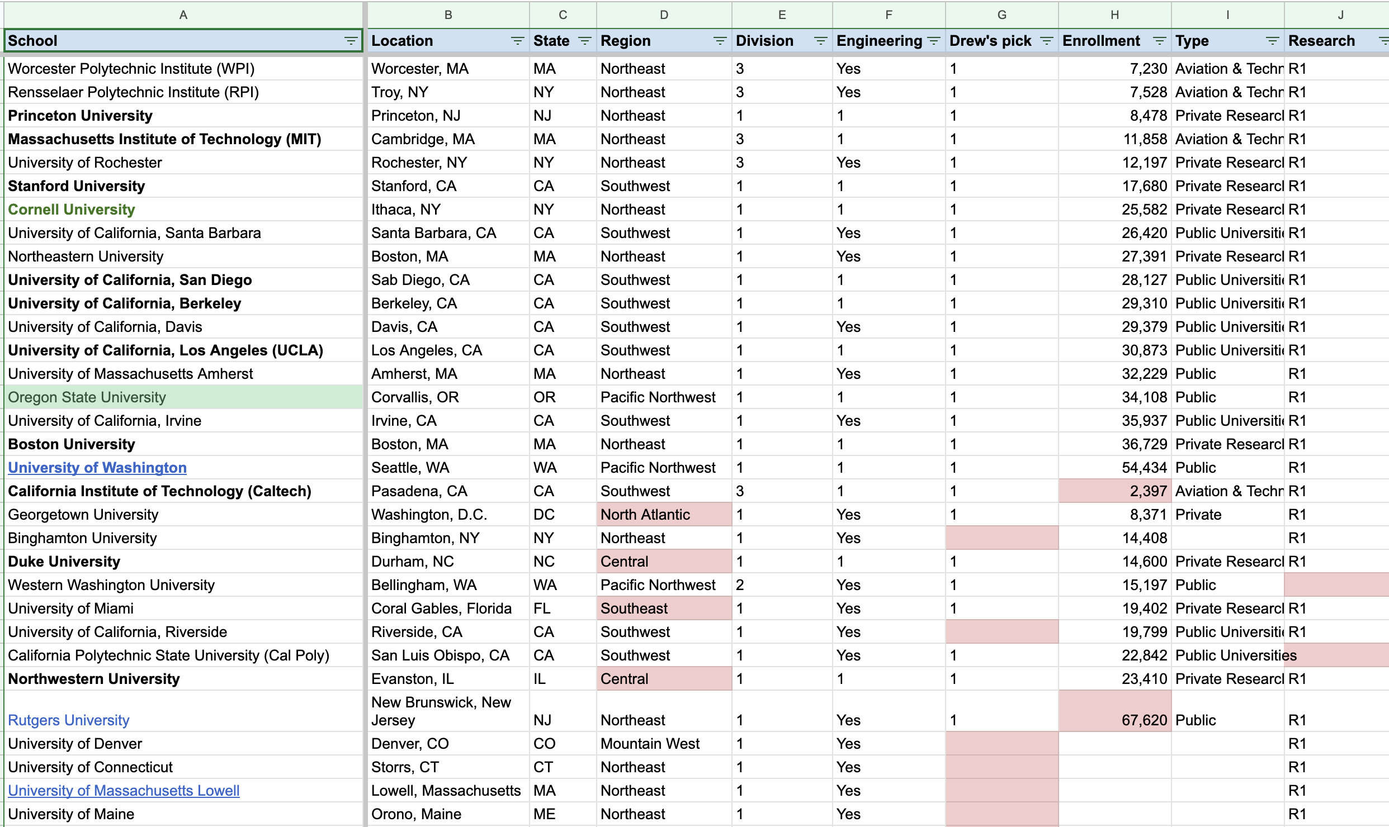This screenshot has width=1389, height=827.
Task: Open the Drew's pick filter menu
Action: pyautogui.click(x=1046, y=41)
